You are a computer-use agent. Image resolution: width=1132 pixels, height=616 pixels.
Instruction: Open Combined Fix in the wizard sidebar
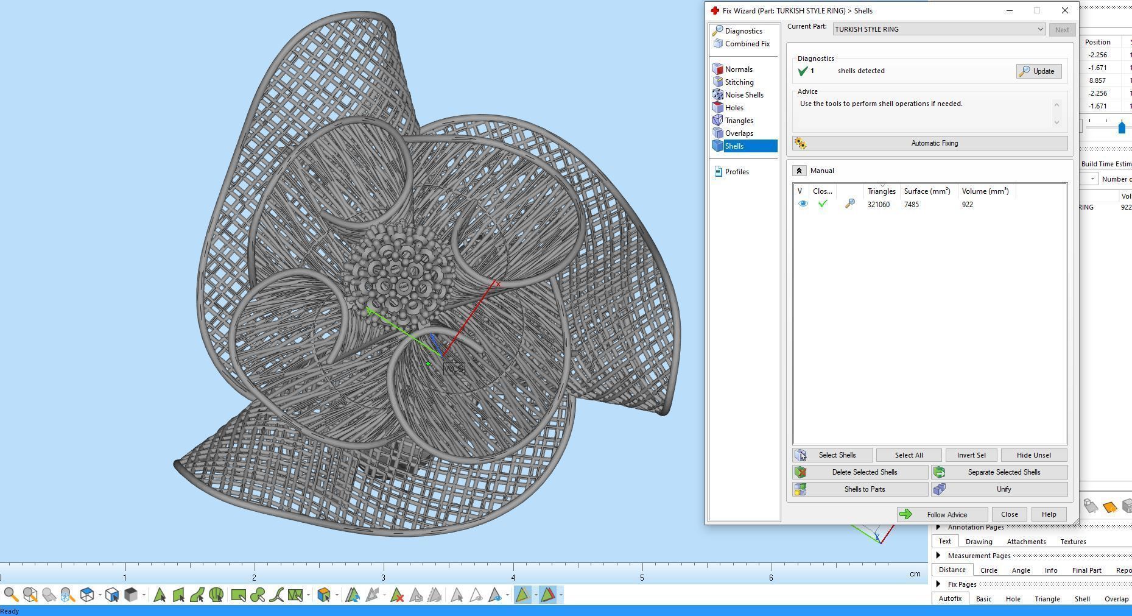pos(747,44)
